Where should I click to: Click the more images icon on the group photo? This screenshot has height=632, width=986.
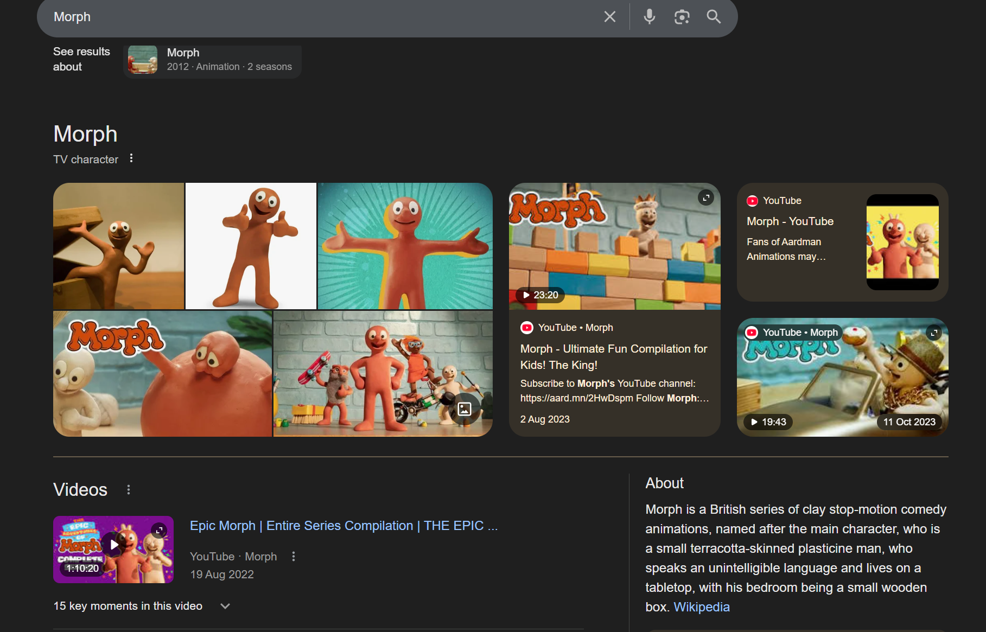[465, 408]
